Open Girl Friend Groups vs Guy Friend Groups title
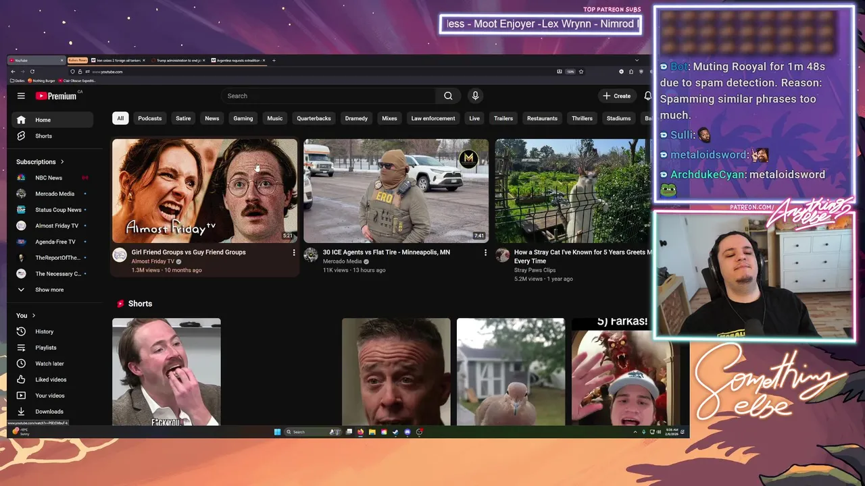The width and height of the screenshot is (865, 486). (189, 252)
